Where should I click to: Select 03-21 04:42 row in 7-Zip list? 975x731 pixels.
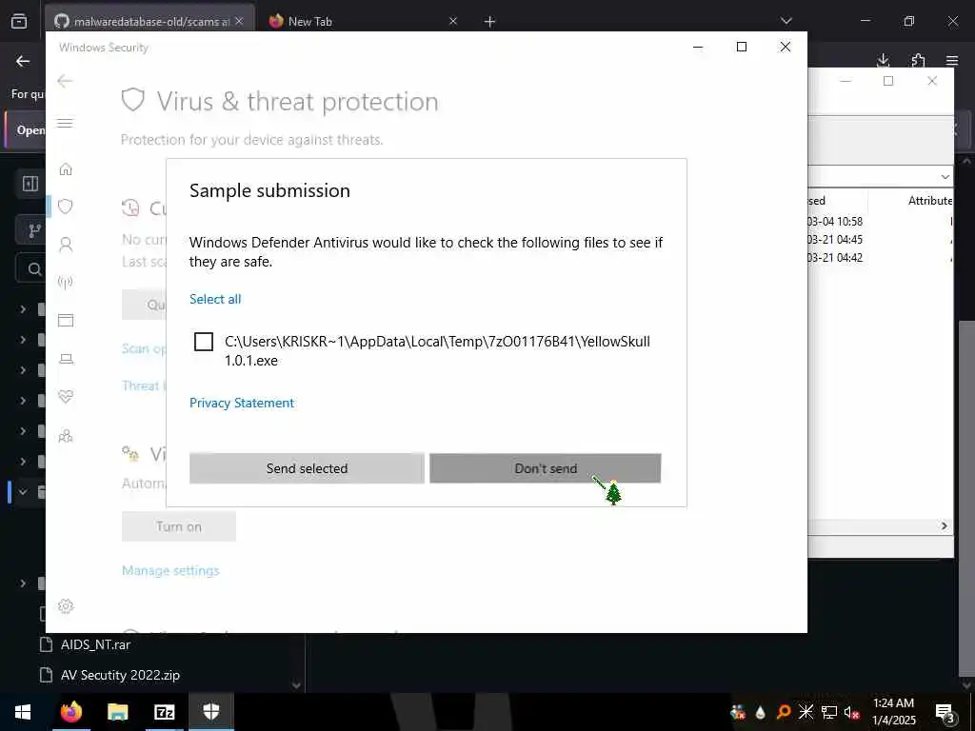point(881,257)
